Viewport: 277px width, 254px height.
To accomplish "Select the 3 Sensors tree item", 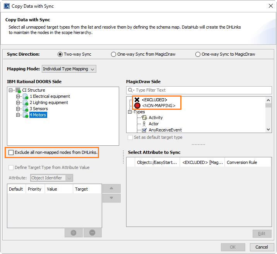I will pyautogui.click(x=39, y=109).
